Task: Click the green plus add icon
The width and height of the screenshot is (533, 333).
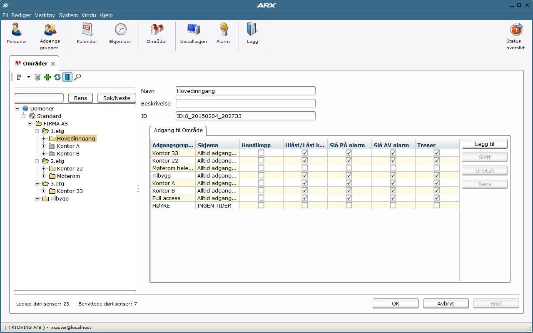Action: click(47, 77)
